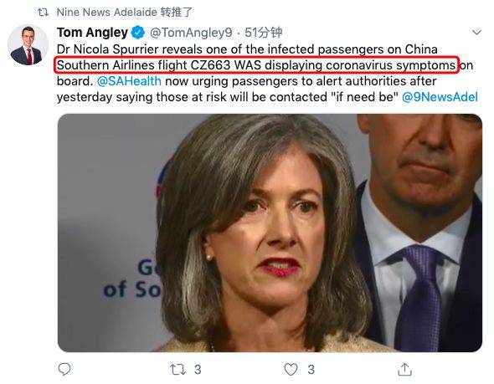Click the blue verified badge icon
The width and height of the screenshot is (494, 384).
(137, 33)
